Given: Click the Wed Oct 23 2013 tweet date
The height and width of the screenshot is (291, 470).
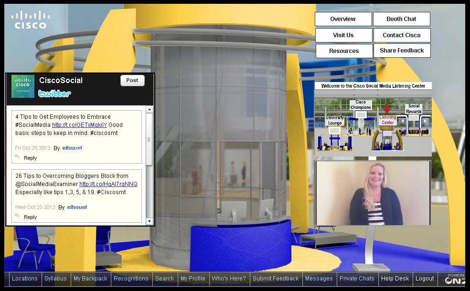Looking at the screenshot, I should coord(35,207).
